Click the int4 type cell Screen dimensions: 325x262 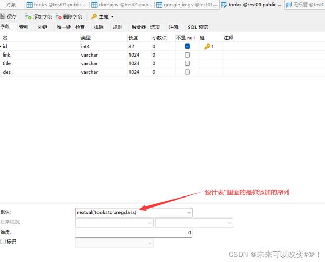pos(104,47)
